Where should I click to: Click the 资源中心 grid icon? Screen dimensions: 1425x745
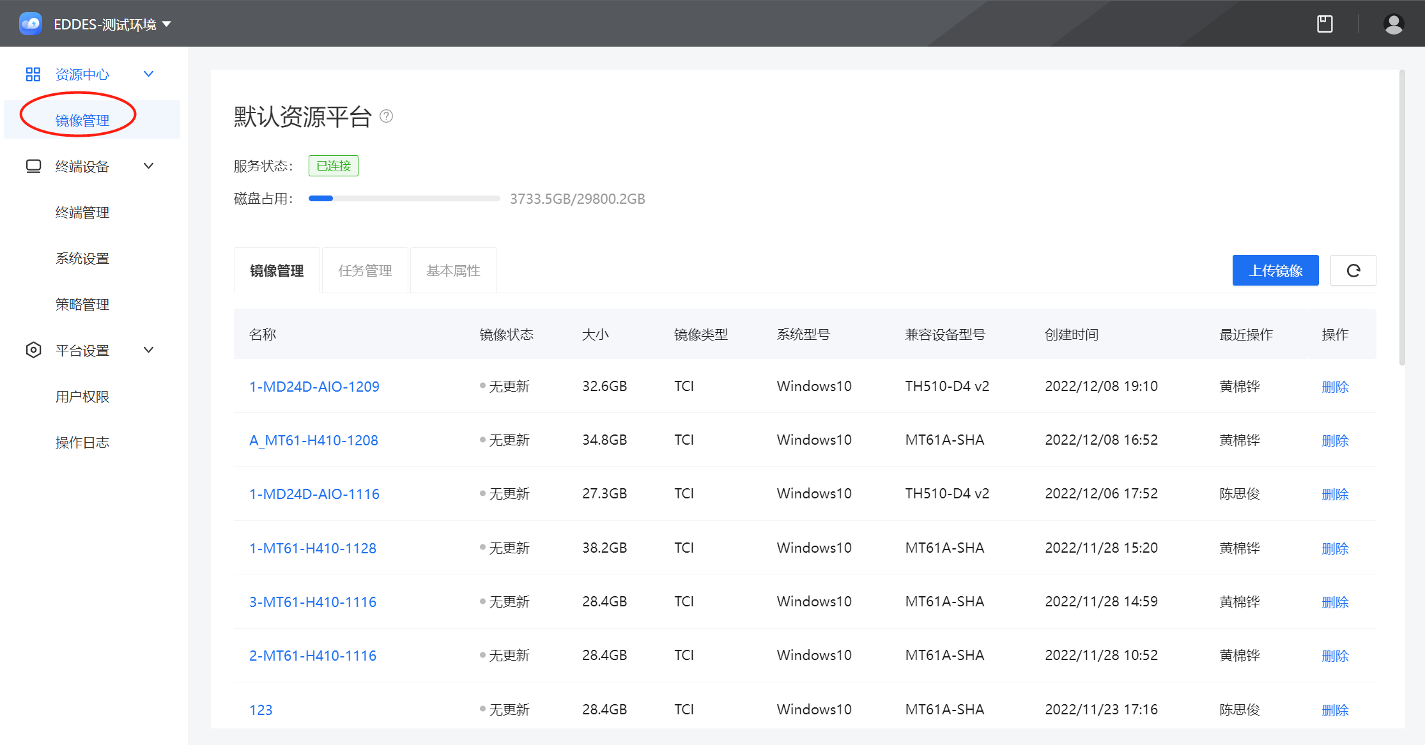pos(33,74)
